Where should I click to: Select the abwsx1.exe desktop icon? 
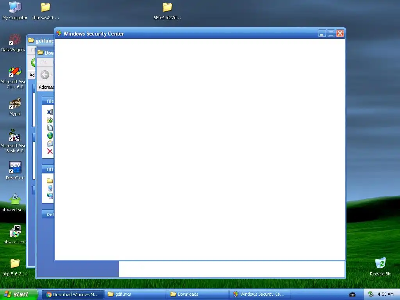[14, 235]
